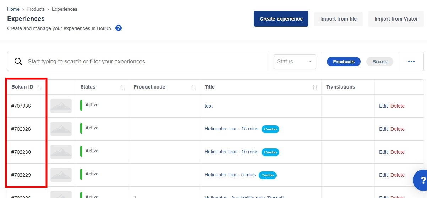Open Helicopter tour - 10 mins
This screenshot has height=198, width=427.
[231, 152]
